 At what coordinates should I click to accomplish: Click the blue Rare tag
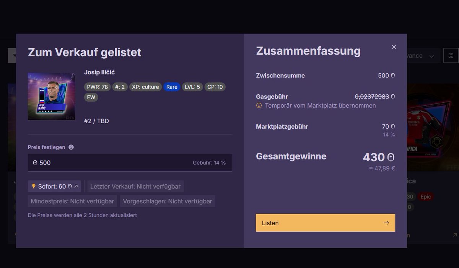coord(172,87)
